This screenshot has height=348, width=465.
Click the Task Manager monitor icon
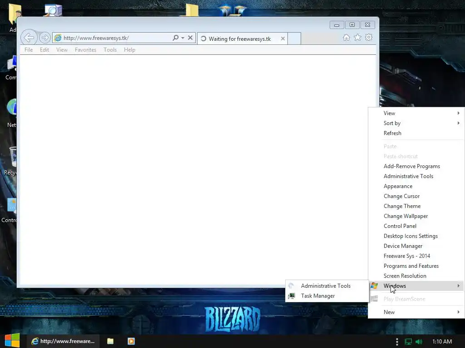pos(292,296)
